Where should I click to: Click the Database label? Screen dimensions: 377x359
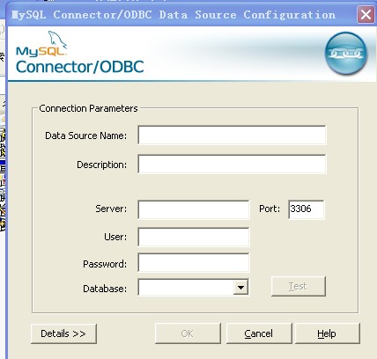pyautogui.click(x=105, y=289)
